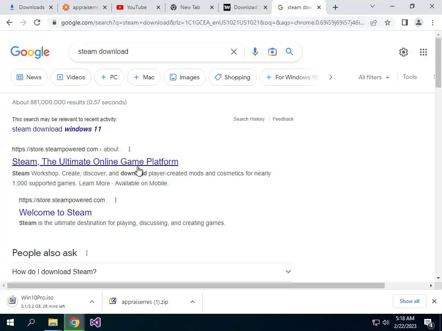
Task: Open Google quick settings gear
Action: [x=404, y=52]
